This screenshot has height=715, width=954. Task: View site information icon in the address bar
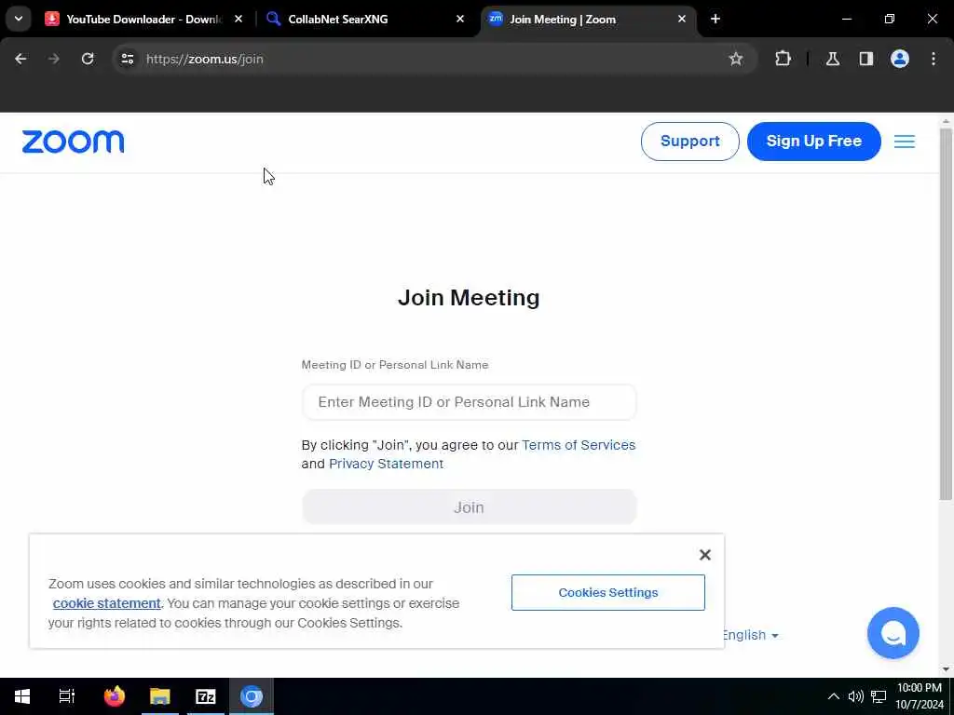[x=127, y=59]
